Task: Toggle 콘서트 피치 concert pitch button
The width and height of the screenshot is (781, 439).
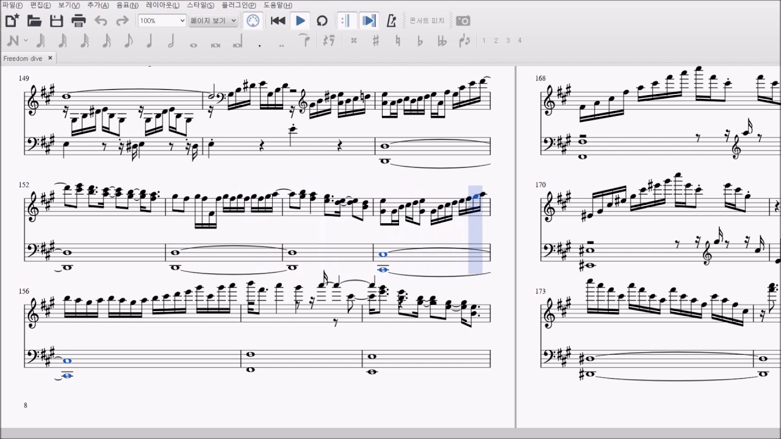Action: (x=427, y=21)
